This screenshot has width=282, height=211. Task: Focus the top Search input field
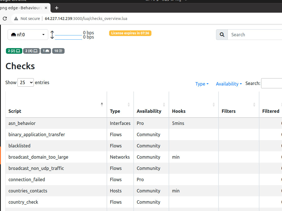(255, 35)
